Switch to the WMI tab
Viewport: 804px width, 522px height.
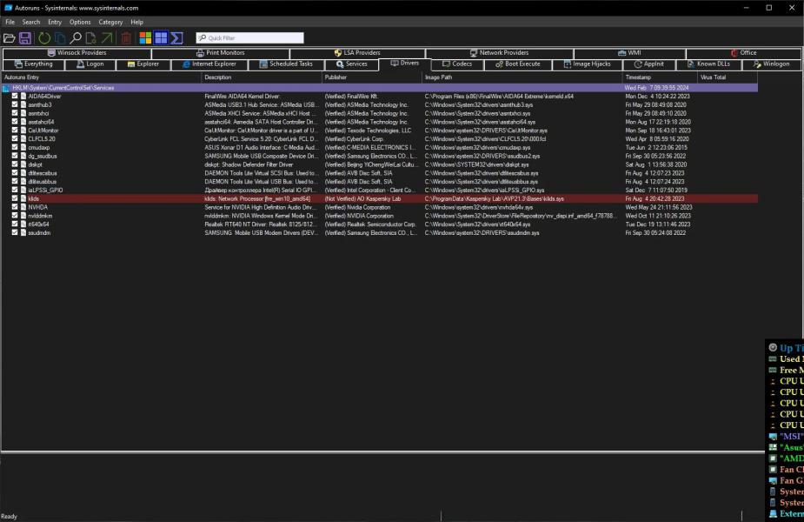click(629, 53)
